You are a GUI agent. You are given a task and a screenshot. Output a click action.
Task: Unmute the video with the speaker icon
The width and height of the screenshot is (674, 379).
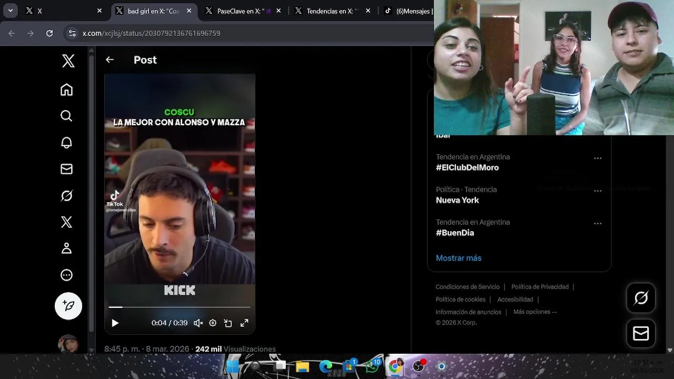[198, 323]
